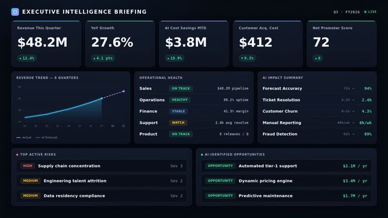Select the Fraud Detection row
388x218 pixels.
[317, 134]
